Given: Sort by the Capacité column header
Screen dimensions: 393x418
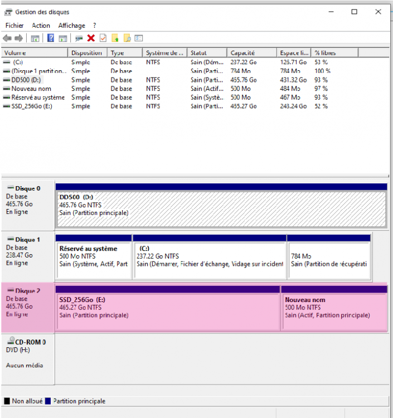Looking at the screenshot, I should pos(252,53).
